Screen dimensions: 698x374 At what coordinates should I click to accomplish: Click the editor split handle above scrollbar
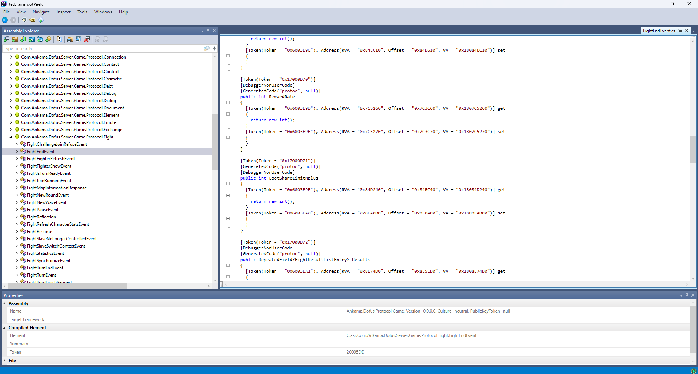(693, 37)
